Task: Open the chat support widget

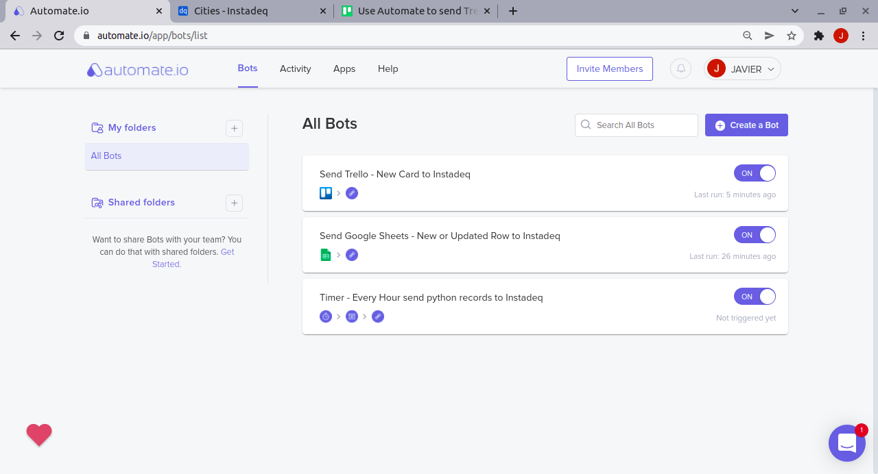Action: click(847, 443)
